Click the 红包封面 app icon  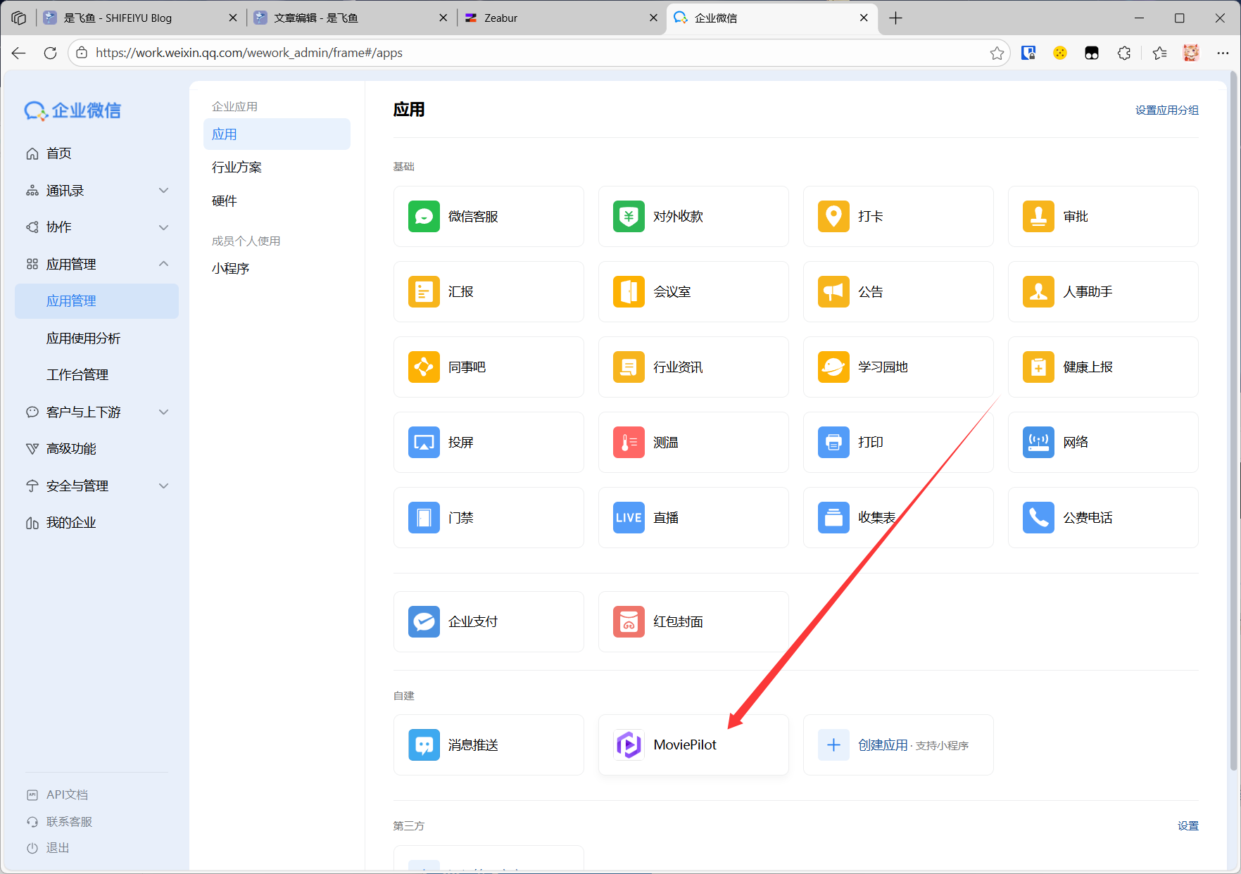click(x=629, y=621)
